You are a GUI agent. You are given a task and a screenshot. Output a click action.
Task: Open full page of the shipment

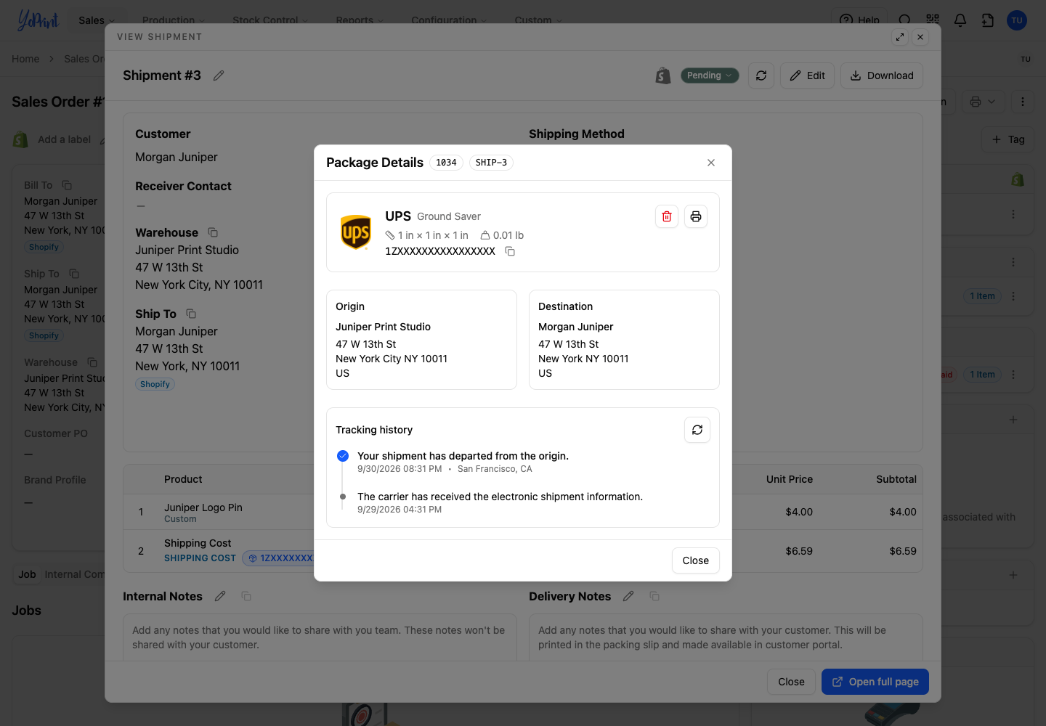pyautogui.click(x=875, y=682)
